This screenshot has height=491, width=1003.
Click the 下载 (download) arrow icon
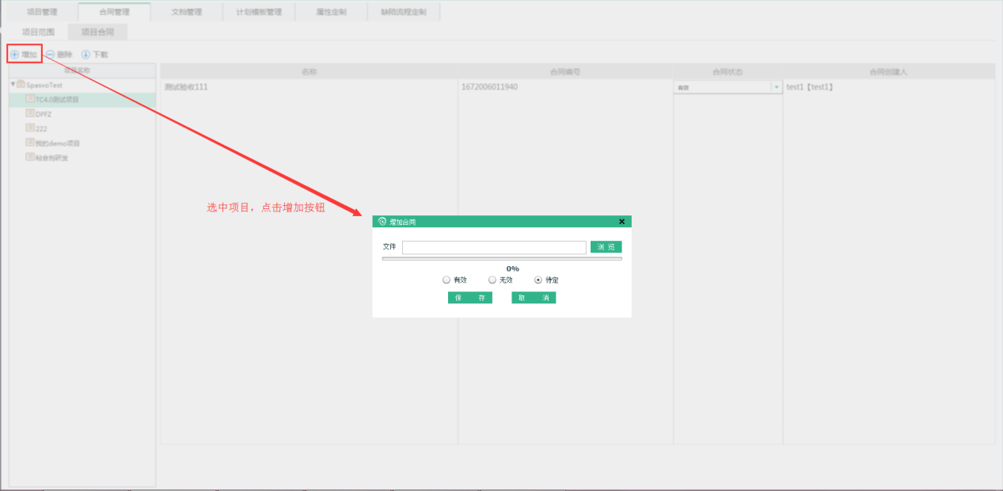tap(85, 55)
